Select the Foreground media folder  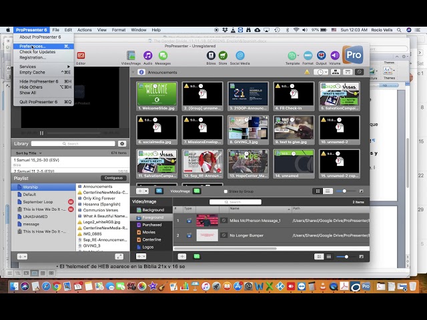[151, 217]
